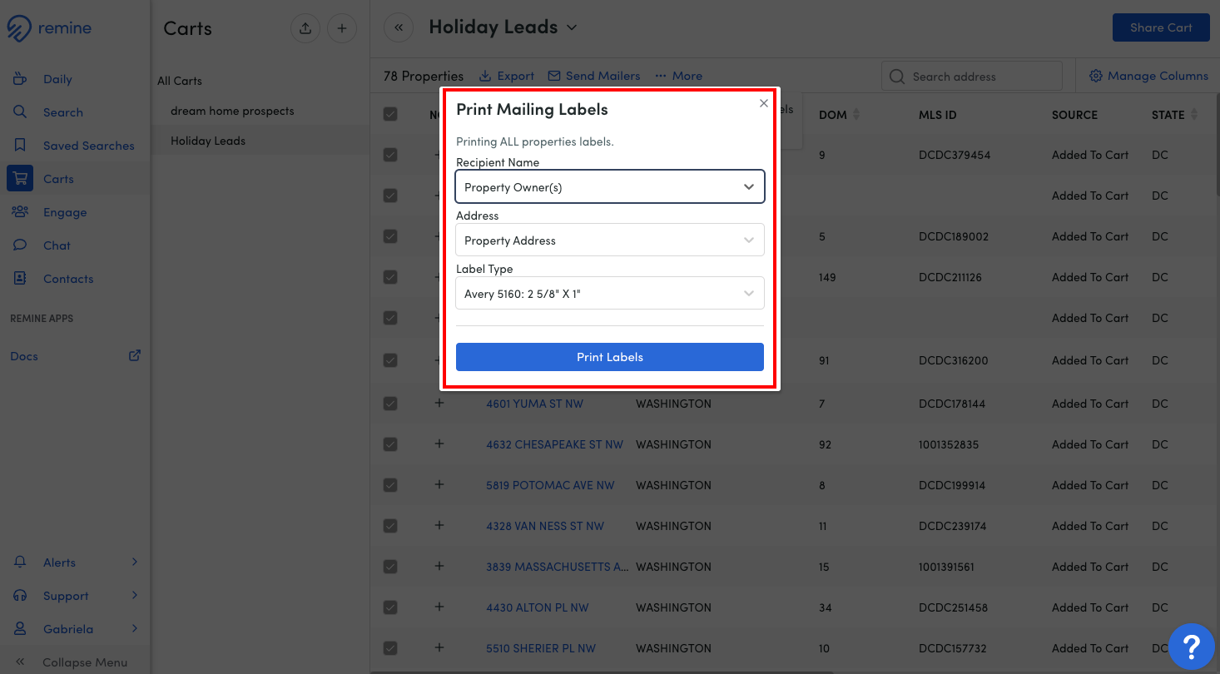Open the 5819 Potomac Ave NW link
This screenshot has height=674, width=1220.
click(x=550, y=485)
